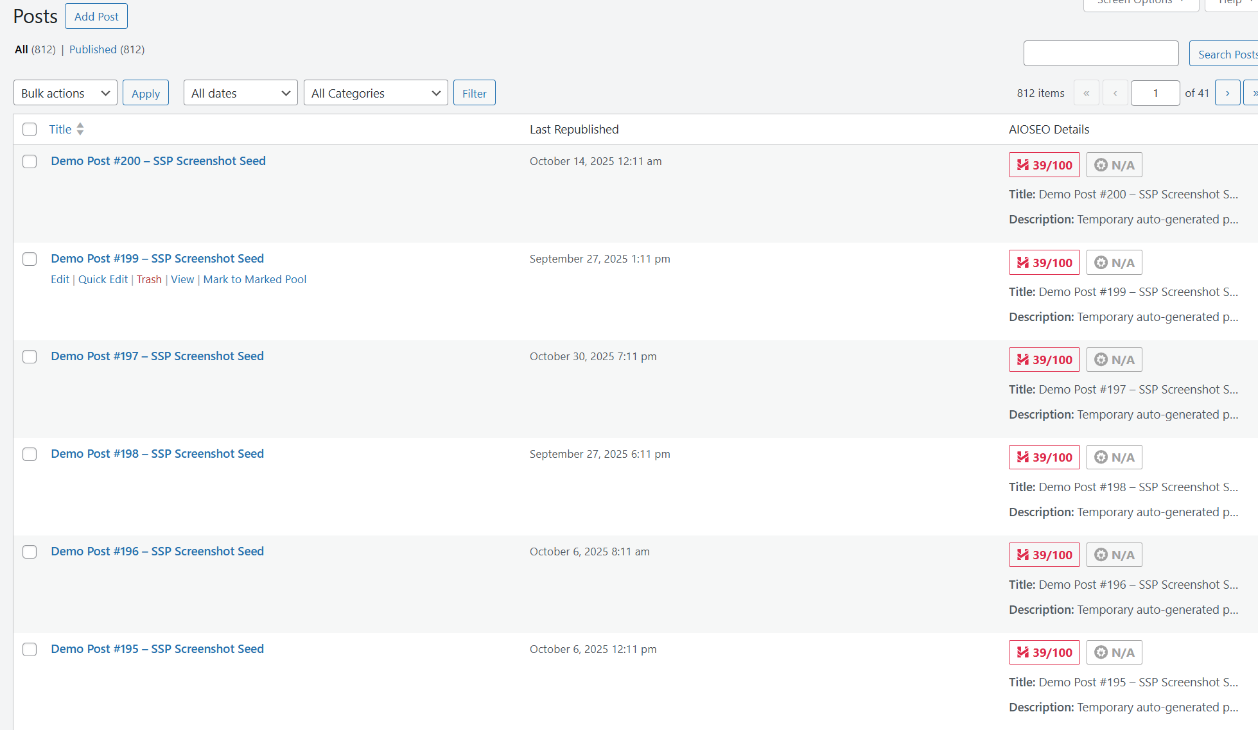Focus the search posts text field
Image resolution: width=1258 pixels, height=730 pixels.
[x=1101, y=53]
